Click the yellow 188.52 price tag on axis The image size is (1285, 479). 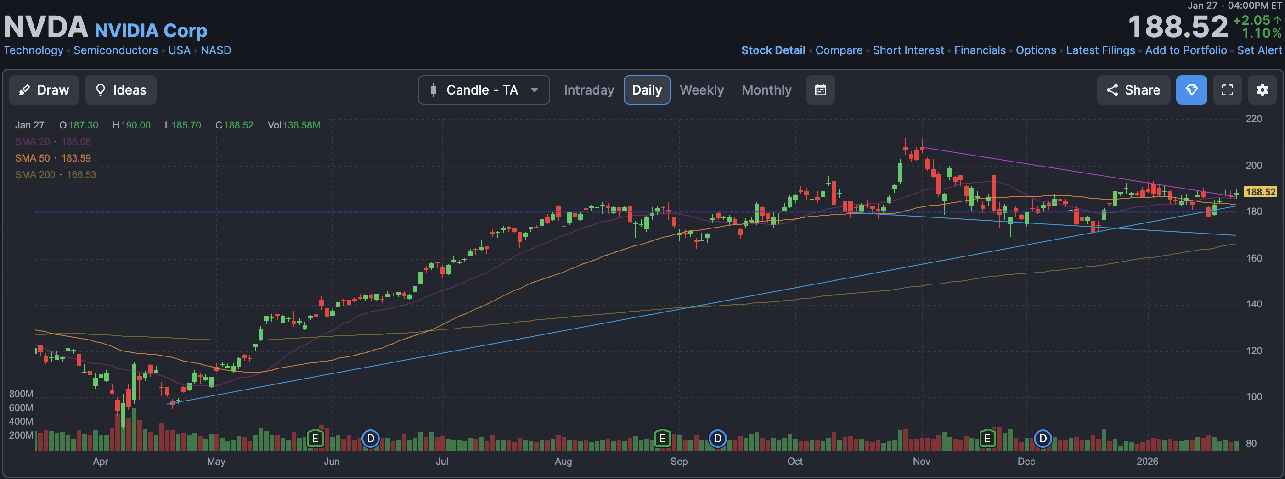(1260, 192)
